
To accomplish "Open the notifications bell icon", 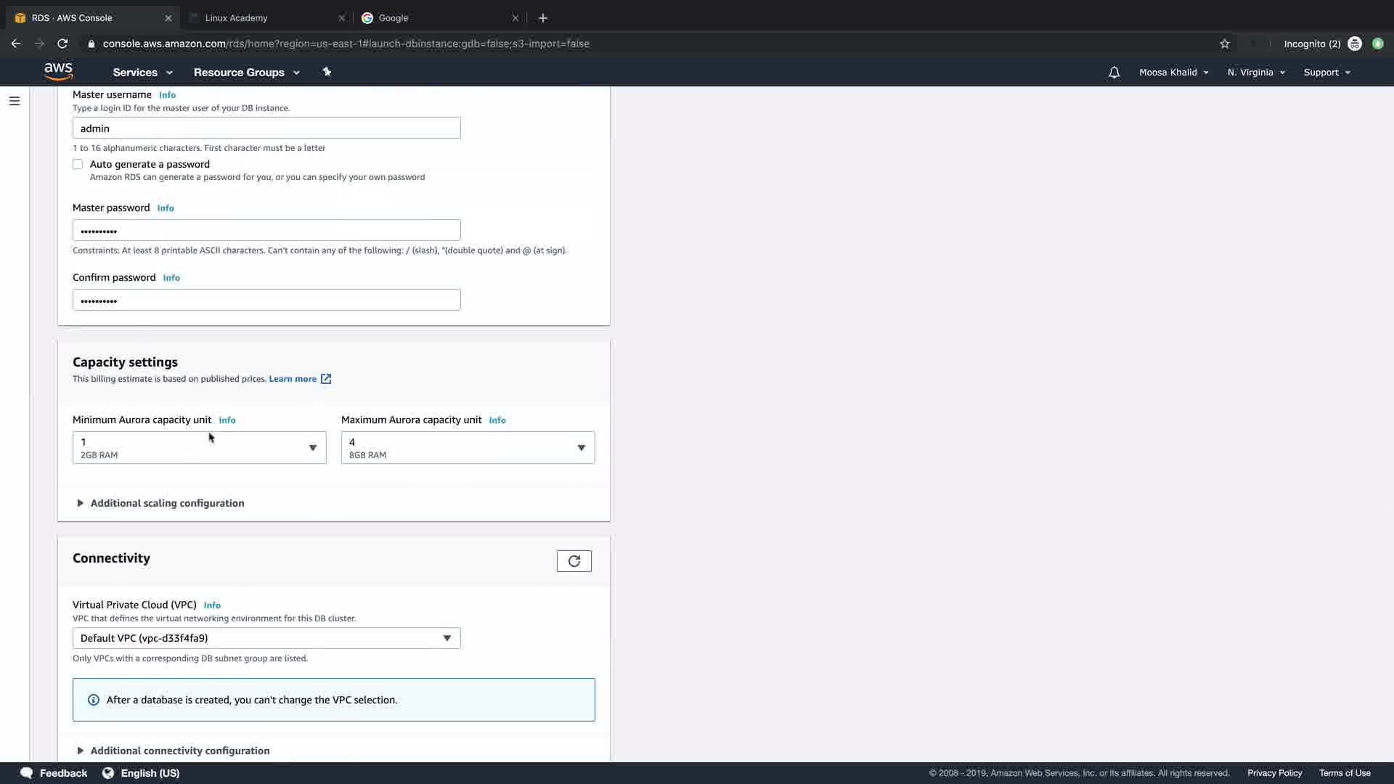I will coord(1114,73).
